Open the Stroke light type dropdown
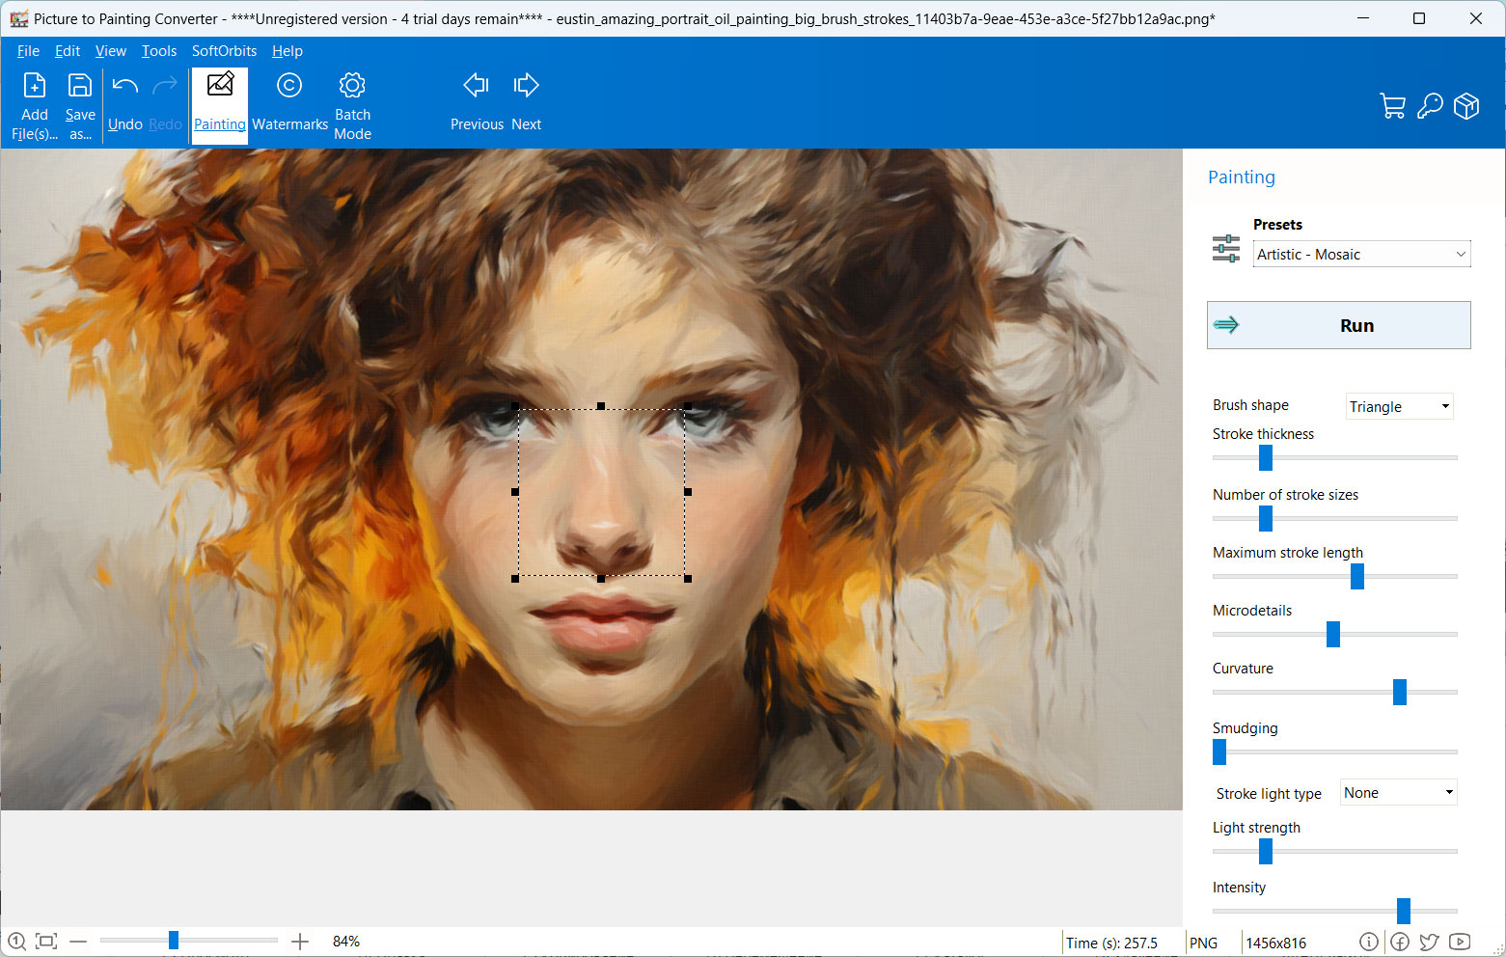Image resolution: width=1506 pixels, height=957 pixels. click(1398, 793)
